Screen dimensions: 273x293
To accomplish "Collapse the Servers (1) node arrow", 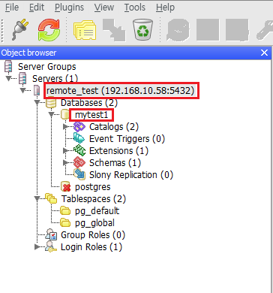I will tap(9, 79).
